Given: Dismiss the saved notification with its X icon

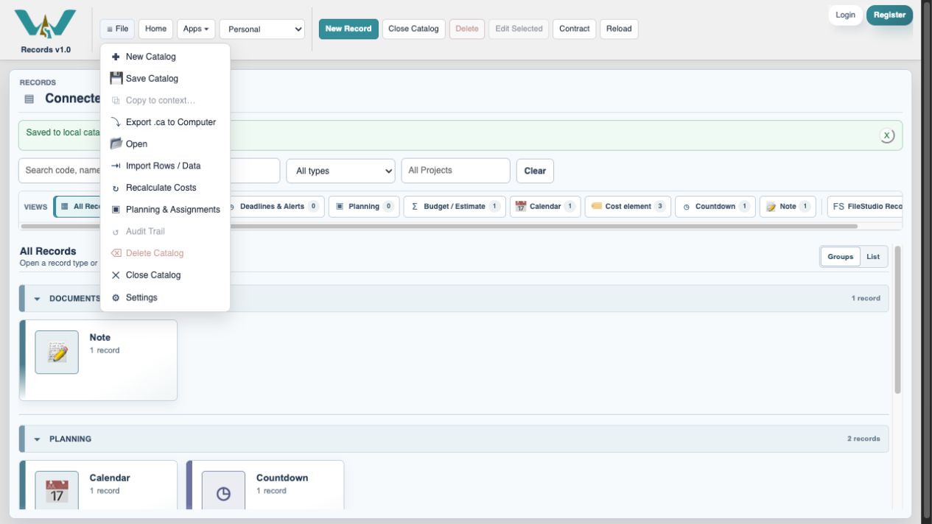Looking at the screenshot, I should coord(887,135).
